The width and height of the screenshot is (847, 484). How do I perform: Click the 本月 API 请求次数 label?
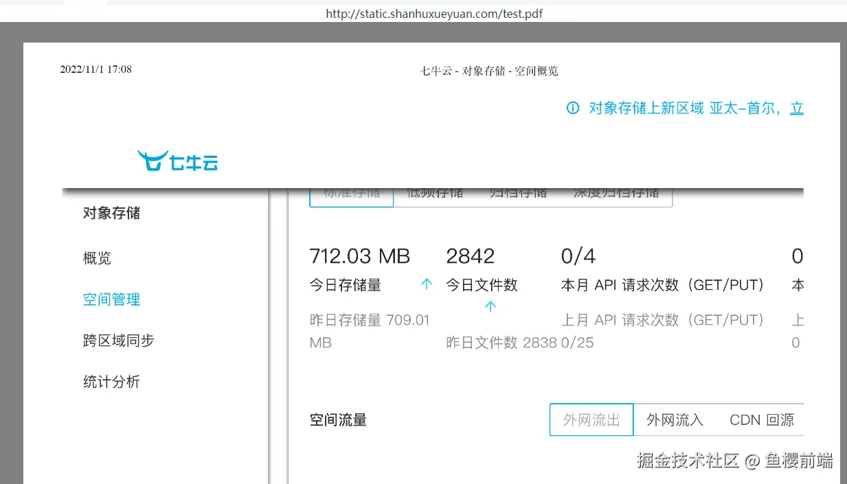coord(663,285)
